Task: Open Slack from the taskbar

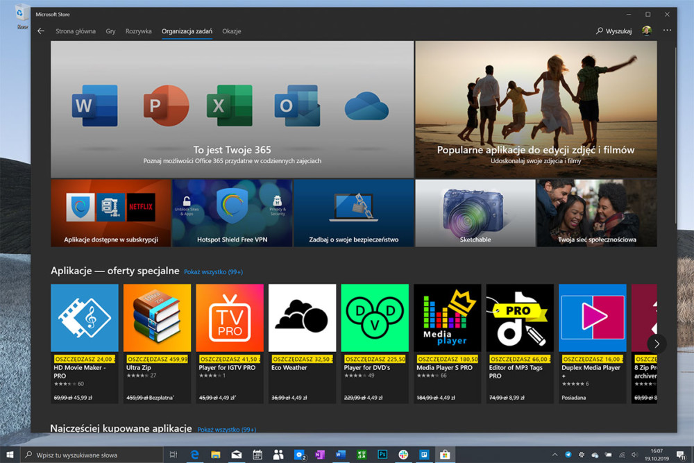Action: 403,455
